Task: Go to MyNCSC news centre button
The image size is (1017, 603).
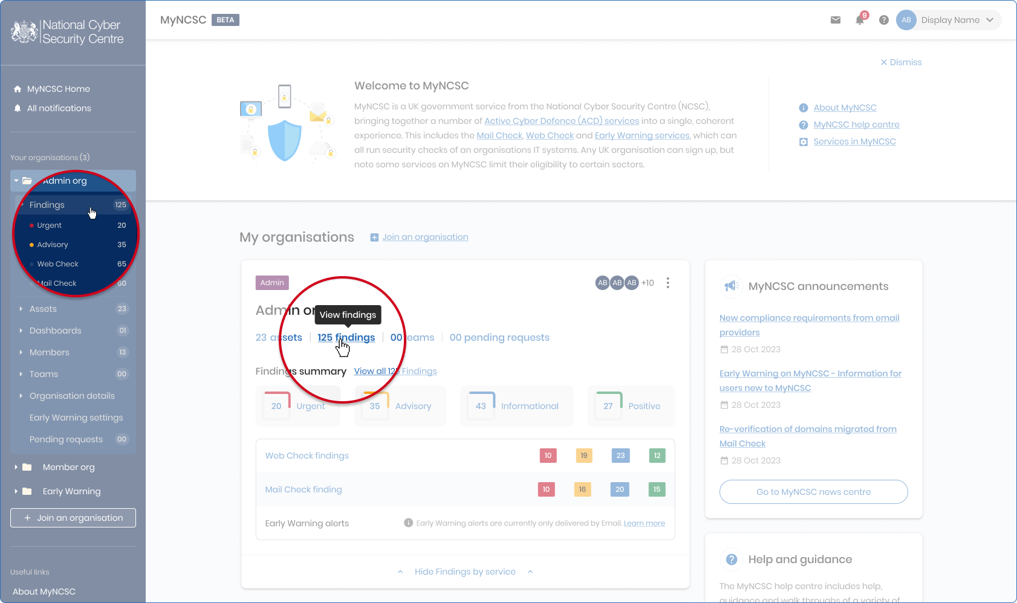Action: pos(814,492)
